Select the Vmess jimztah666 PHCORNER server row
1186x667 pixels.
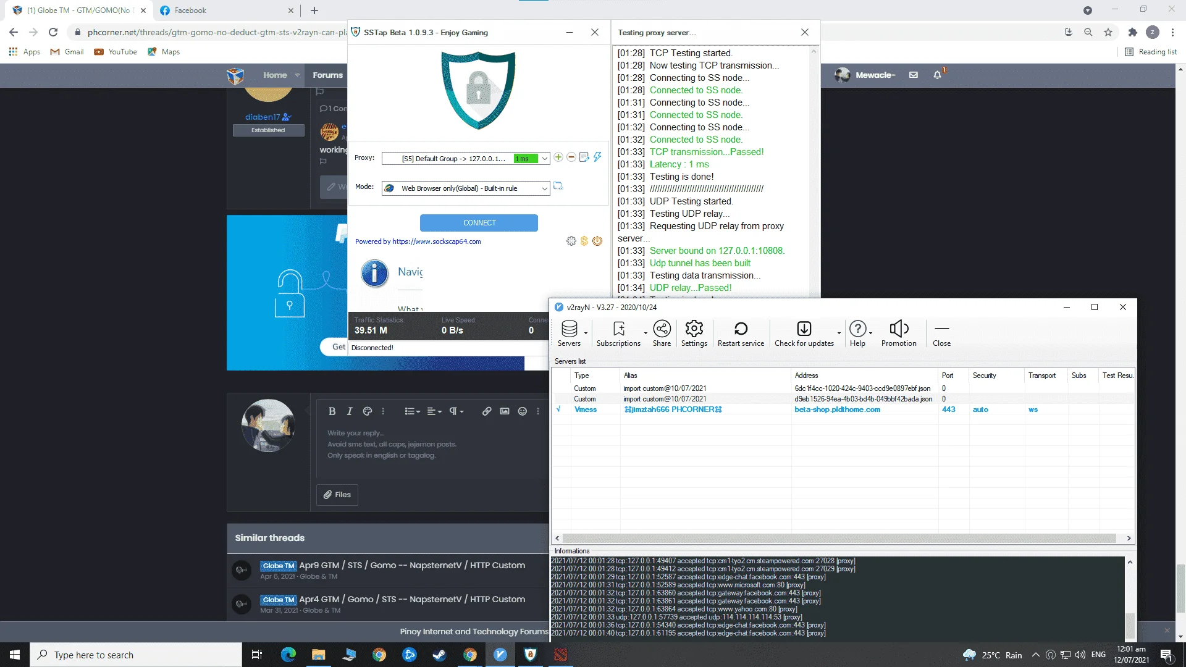tap(843, 409)
